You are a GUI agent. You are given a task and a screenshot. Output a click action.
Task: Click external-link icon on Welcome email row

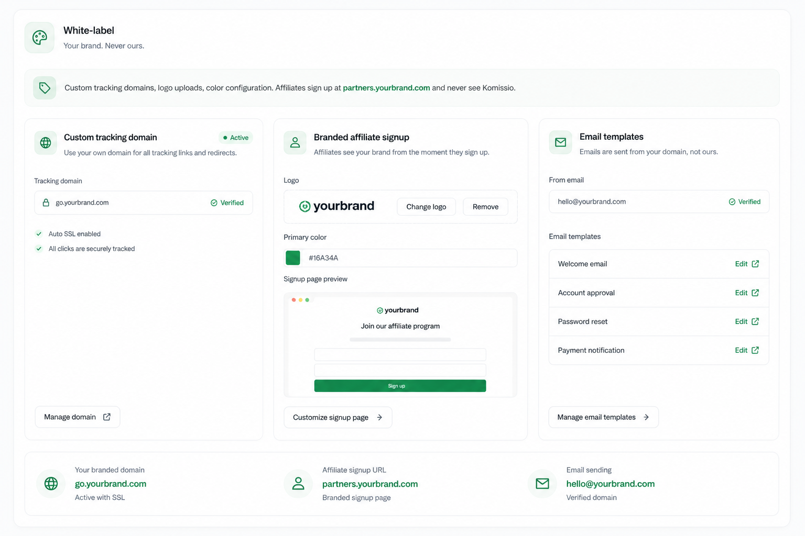pos(755,264)
